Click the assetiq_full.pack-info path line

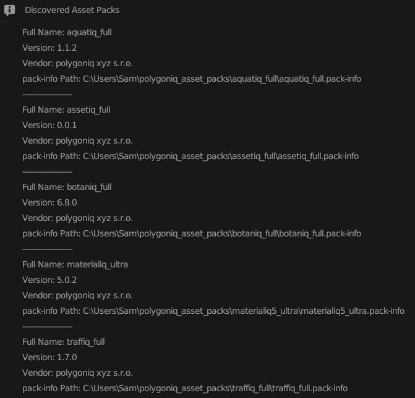click(x=190, y=156)
